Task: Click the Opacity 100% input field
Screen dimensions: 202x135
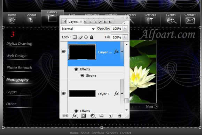Action: pyautogui.click(x=117, y=29)
